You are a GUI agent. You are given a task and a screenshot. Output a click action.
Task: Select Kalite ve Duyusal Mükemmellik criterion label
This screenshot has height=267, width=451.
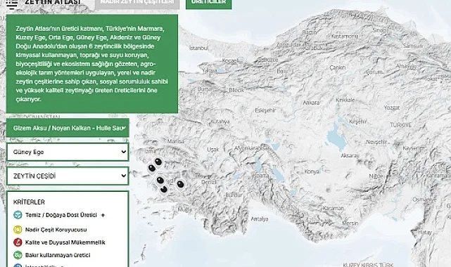pos(65,242)
